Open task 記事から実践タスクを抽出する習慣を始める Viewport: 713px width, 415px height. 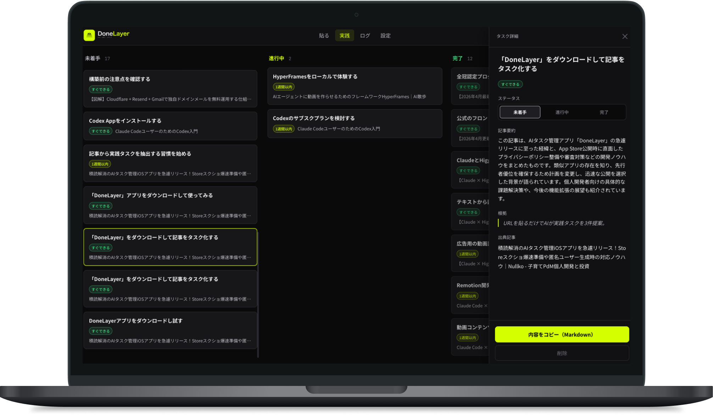[x=170, y=163]
